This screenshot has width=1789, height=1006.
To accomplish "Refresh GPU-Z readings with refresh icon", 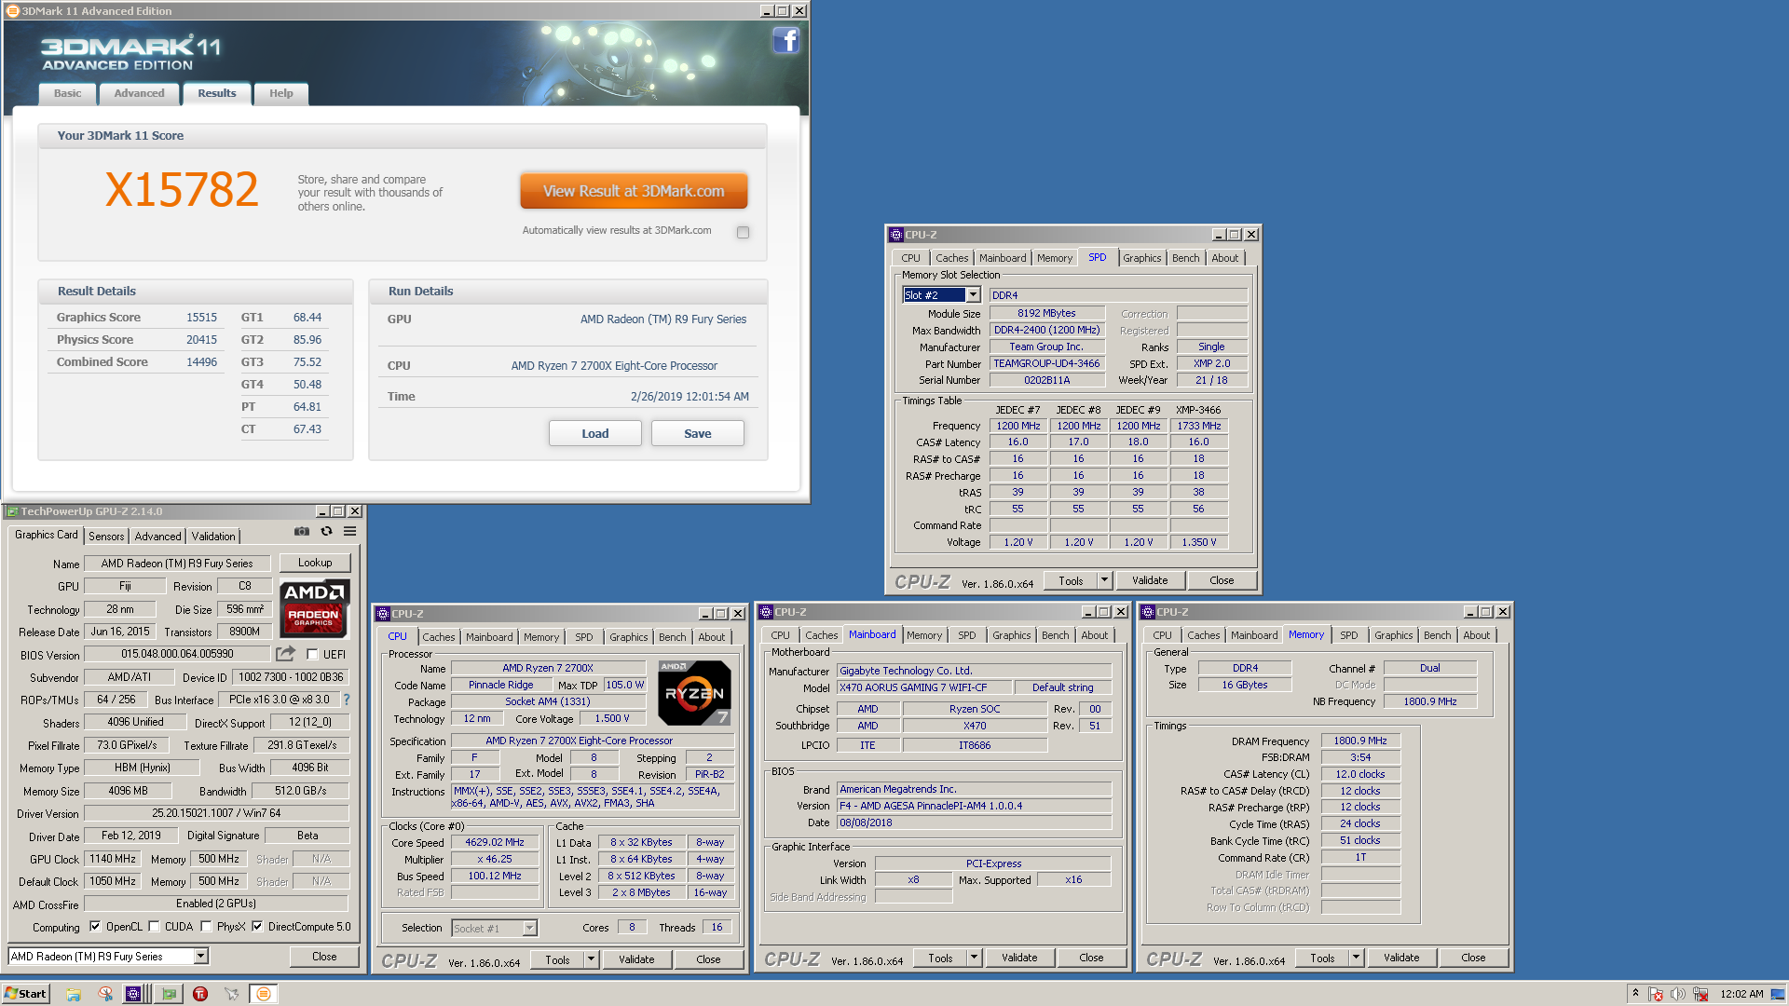I will [x=326, y=531].
